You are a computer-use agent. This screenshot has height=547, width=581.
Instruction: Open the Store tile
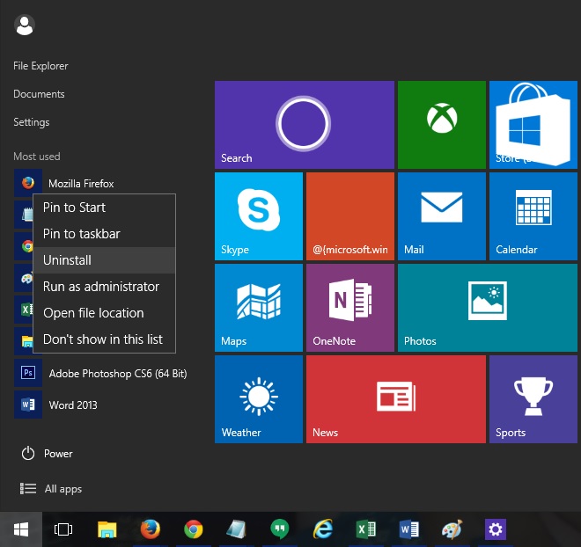point(533,125)
